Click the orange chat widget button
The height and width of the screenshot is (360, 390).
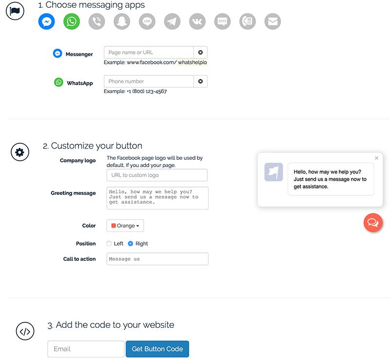point(373,223)
